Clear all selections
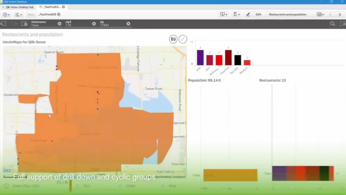The height and width of the screenshot is (195, 346). [x=24, y=24]
